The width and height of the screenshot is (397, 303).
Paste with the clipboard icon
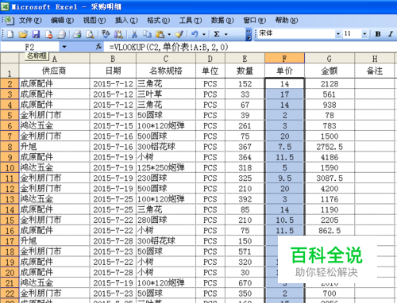tap(160, 34)
